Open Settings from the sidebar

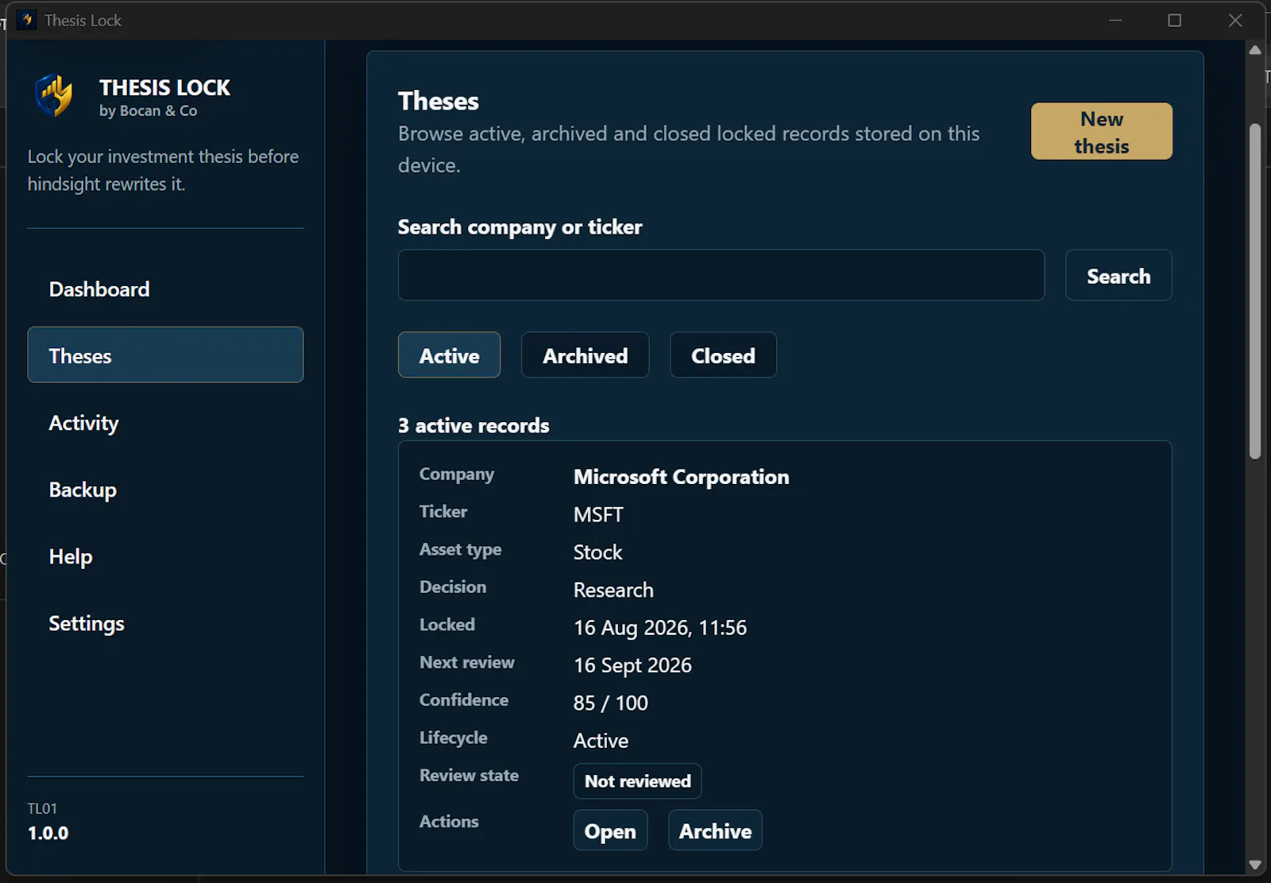coord(165,622)
